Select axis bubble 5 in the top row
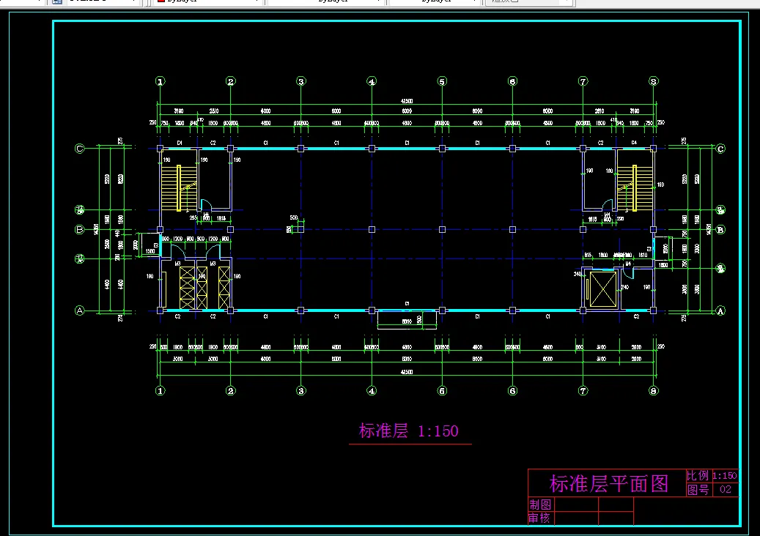 tap(442, 81)
